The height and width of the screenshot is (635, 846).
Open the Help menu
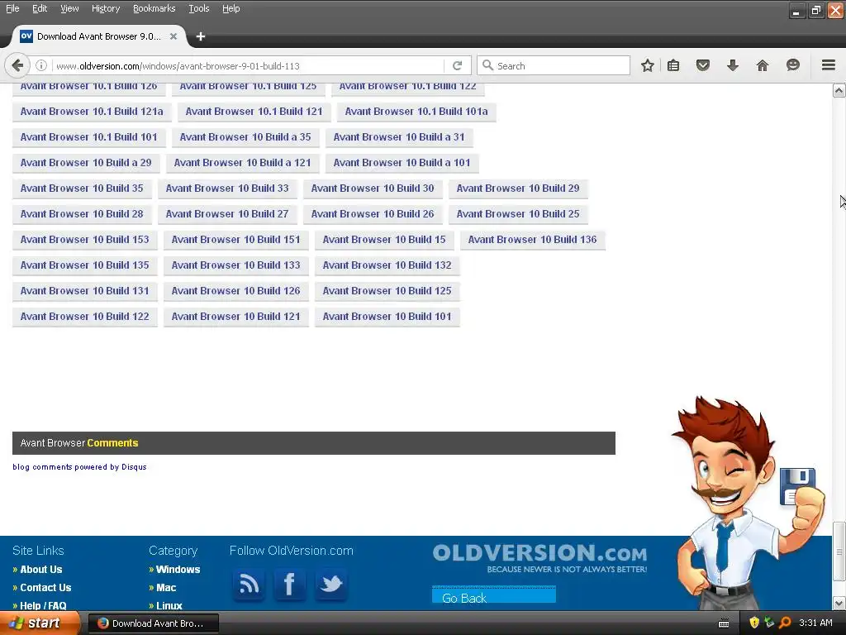coord(231,8)
